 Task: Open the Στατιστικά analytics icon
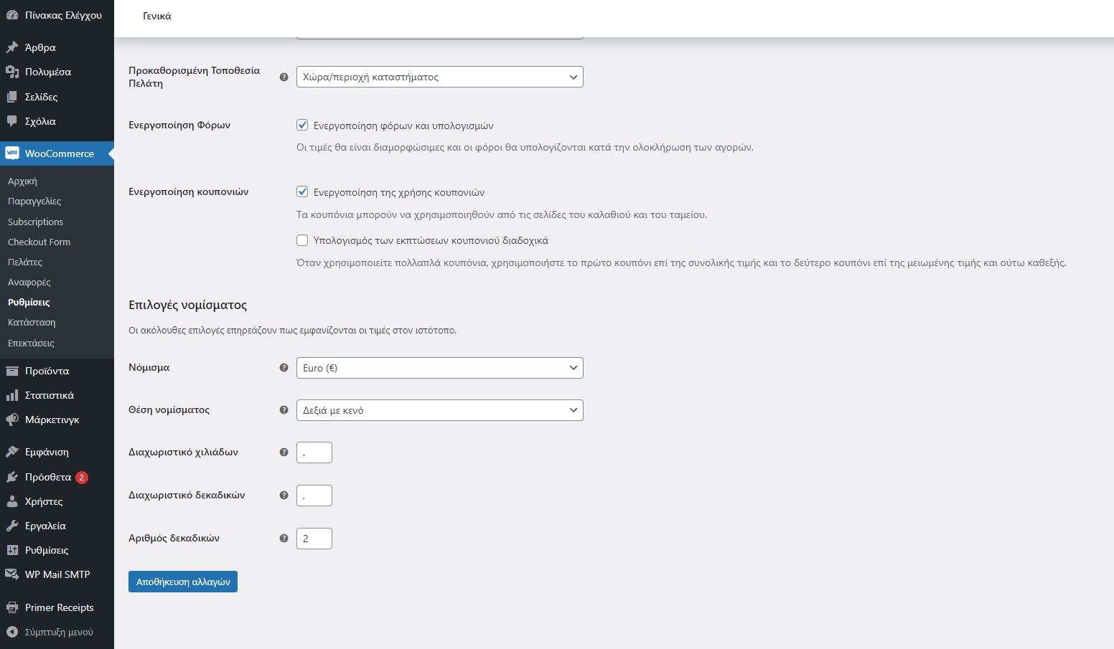tap(11, 395)
